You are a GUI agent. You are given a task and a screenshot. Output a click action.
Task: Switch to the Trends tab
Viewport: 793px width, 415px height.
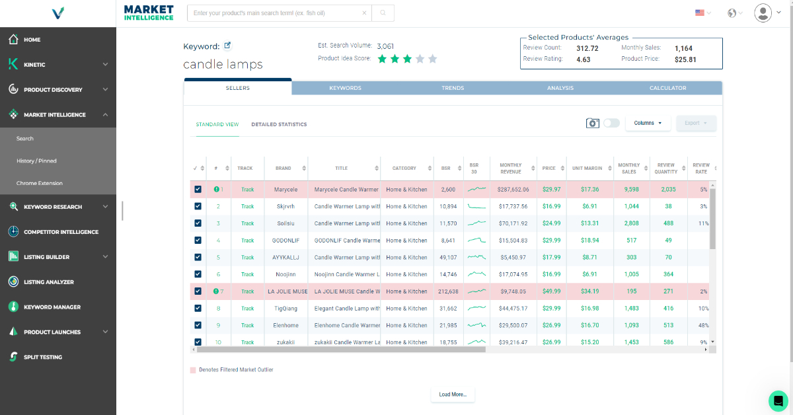(453, 88)
